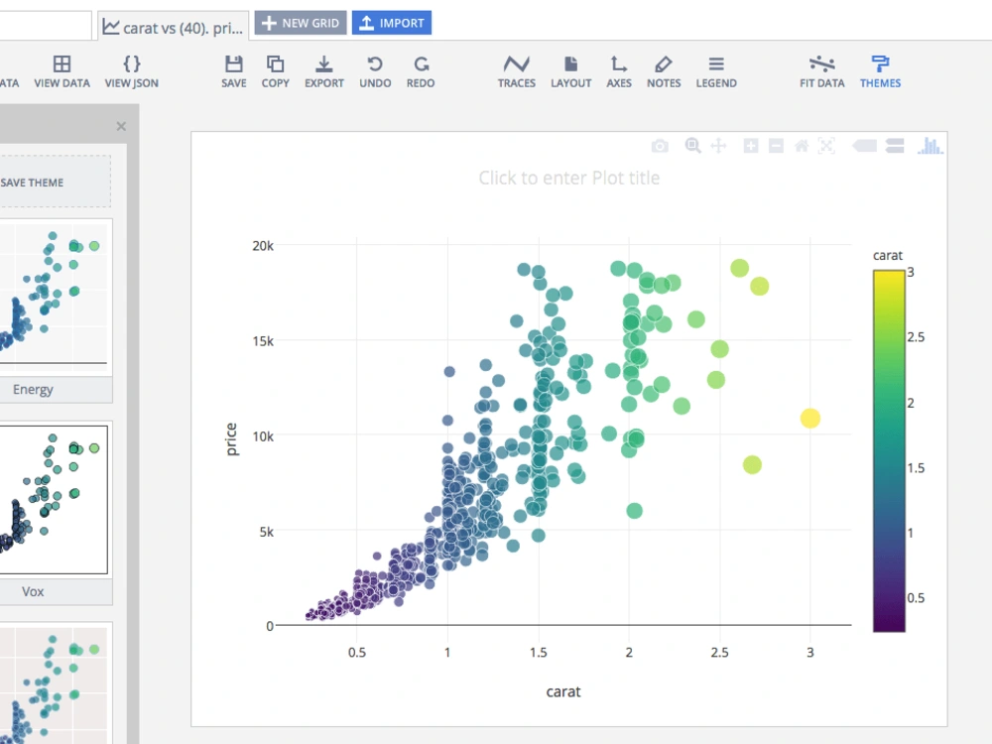The width and height of the screenshot is (992, 744).
Task: Toggle compare data on hover mode
Action: [x=895, y=146]
